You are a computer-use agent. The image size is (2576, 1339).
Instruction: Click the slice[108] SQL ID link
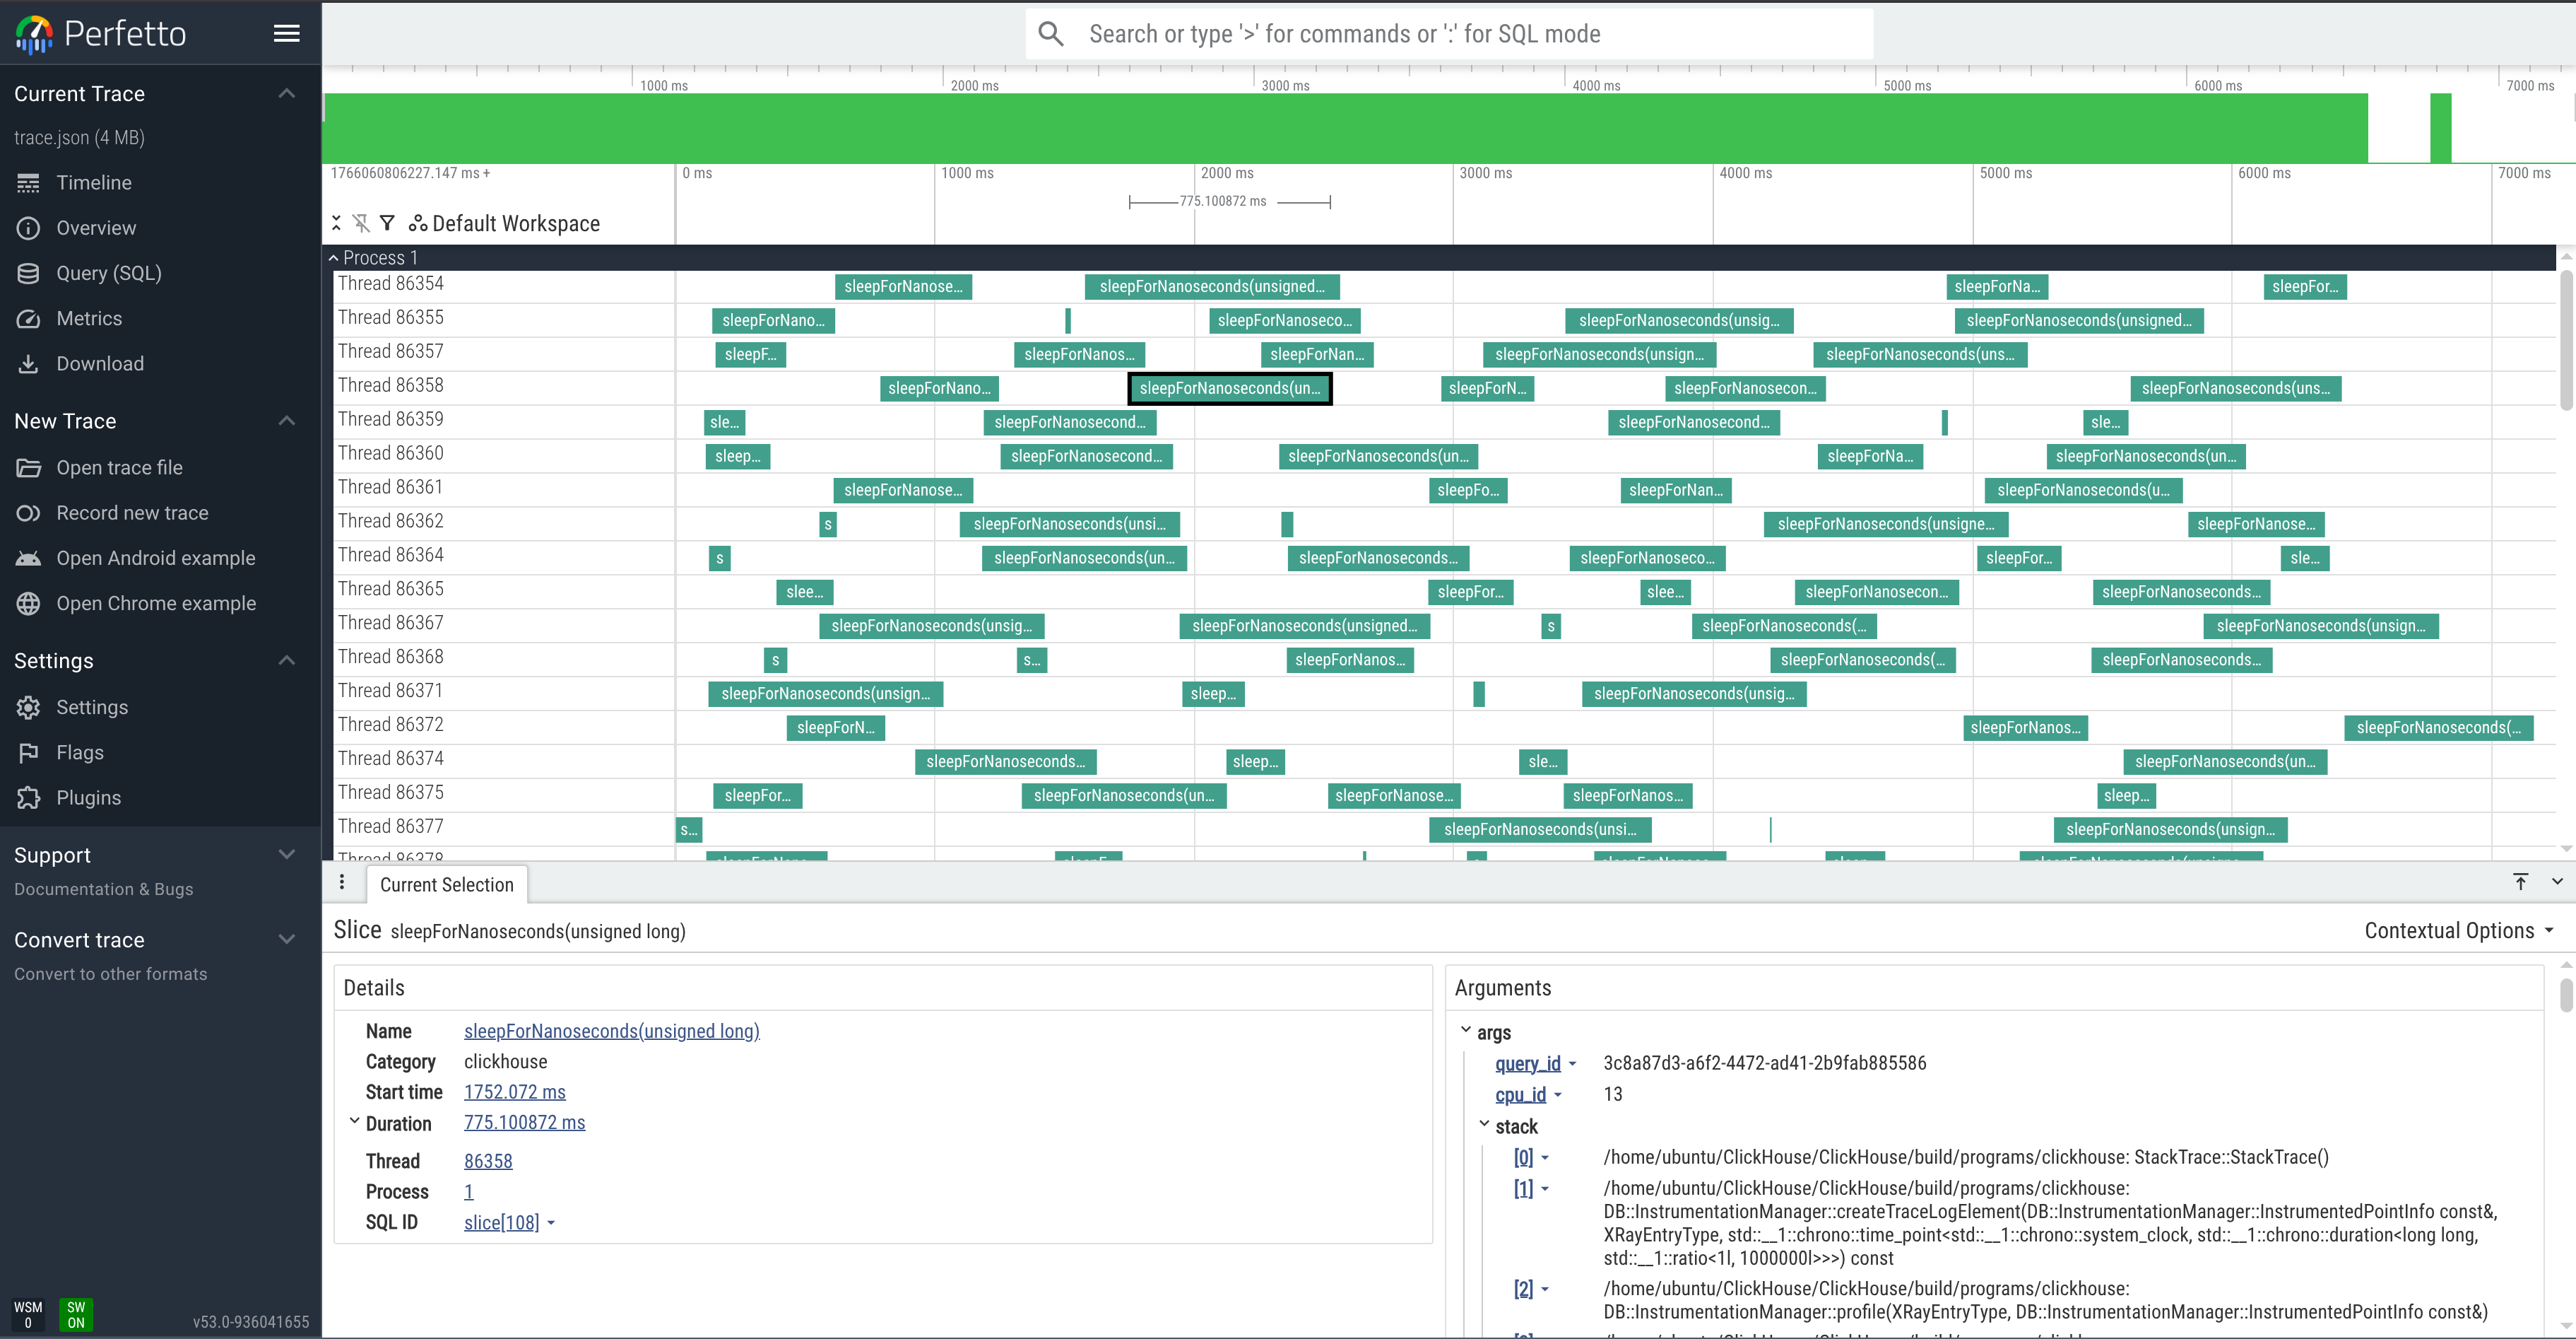click(x=501, y=1222)
